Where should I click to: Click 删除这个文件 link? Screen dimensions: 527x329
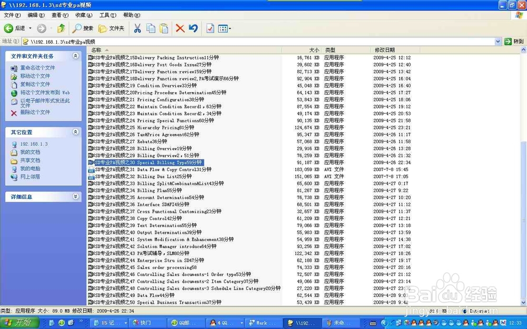tap(35, 113)
